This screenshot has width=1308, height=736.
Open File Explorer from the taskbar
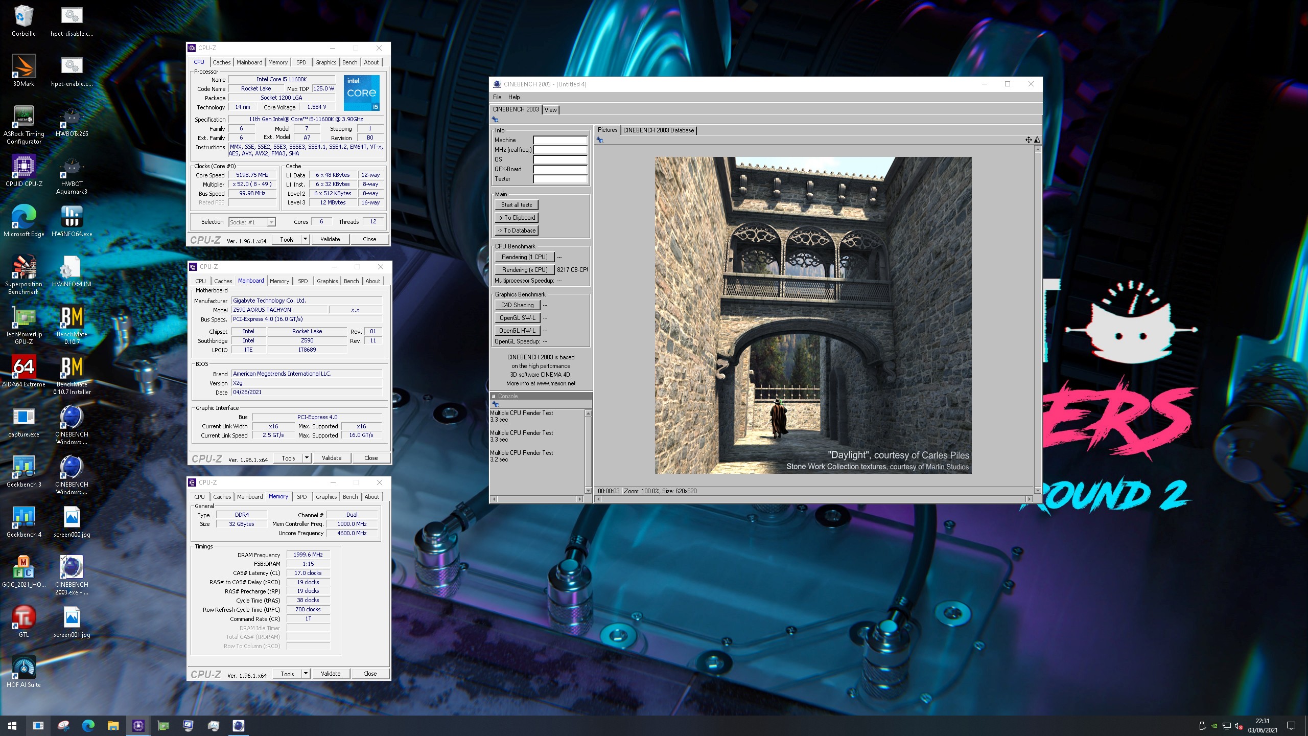pyautogui.click(x=113, y=725)
